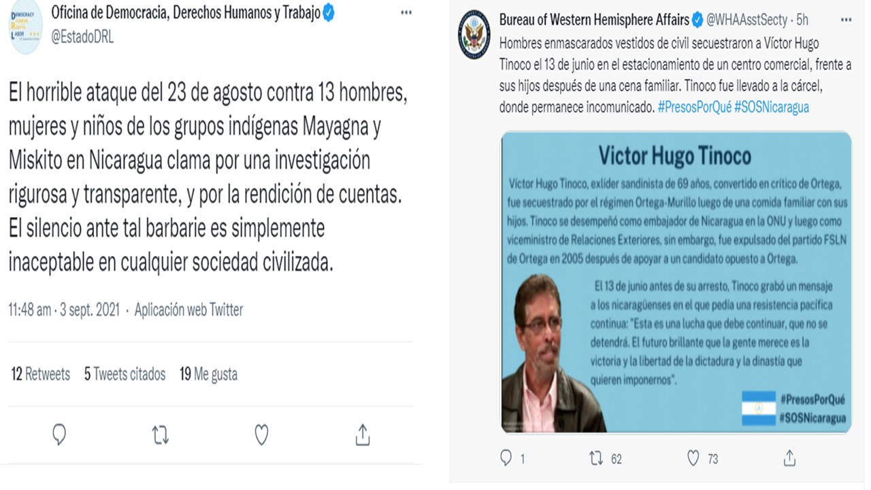Reply to the Western Hemisphere Affairs tweet
The width and height of the screenshot is (871, 490).
click(506, 459)
